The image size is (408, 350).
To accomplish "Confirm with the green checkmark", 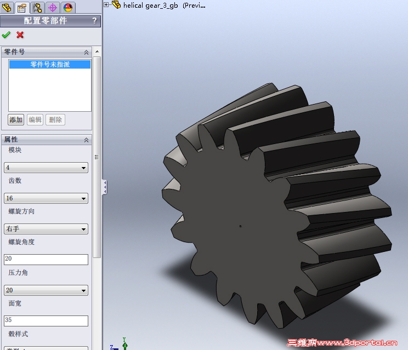I will (6, 35).
